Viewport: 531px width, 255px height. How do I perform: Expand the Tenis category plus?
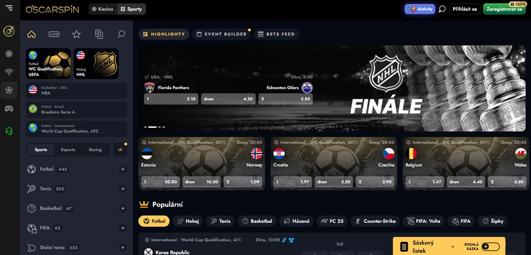click(x=123, y=189)
